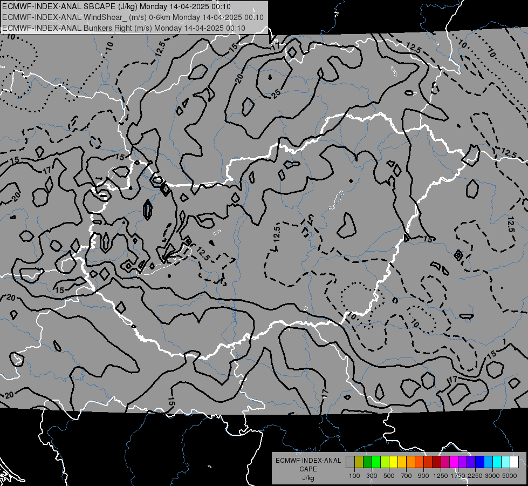The image size is (528, 486).
Task: Click the dark green legend swatch
Action: point(367,462)
